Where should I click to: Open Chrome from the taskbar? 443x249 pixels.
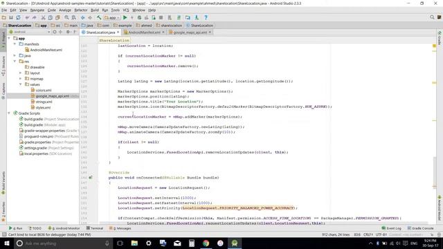tap(206, 243)
